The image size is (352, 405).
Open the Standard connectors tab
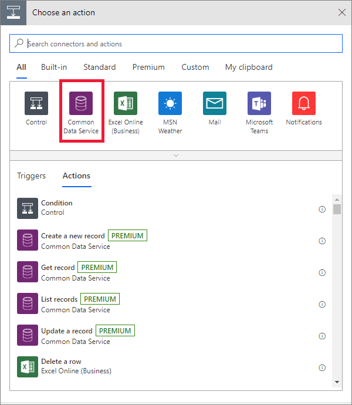[99, 67]
